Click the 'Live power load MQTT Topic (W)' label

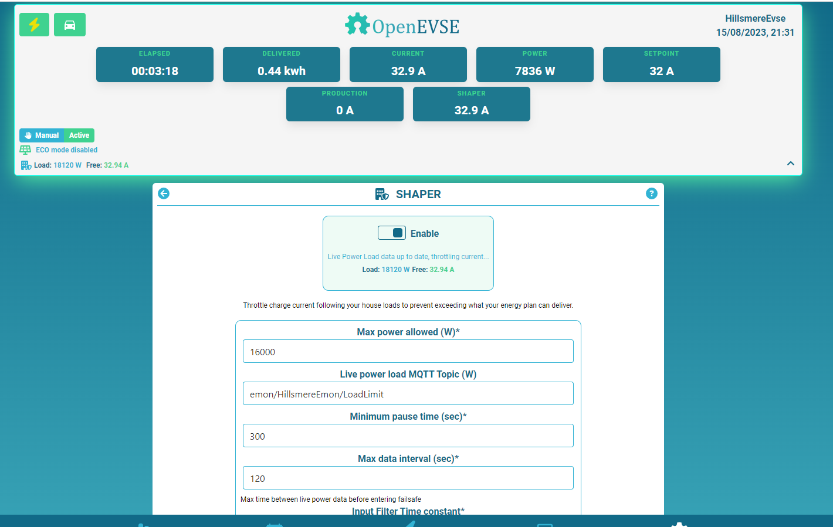point(408,374)
